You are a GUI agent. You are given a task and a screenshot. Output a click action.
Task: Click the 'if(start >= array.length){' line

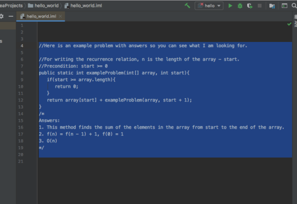coord(81,80)
